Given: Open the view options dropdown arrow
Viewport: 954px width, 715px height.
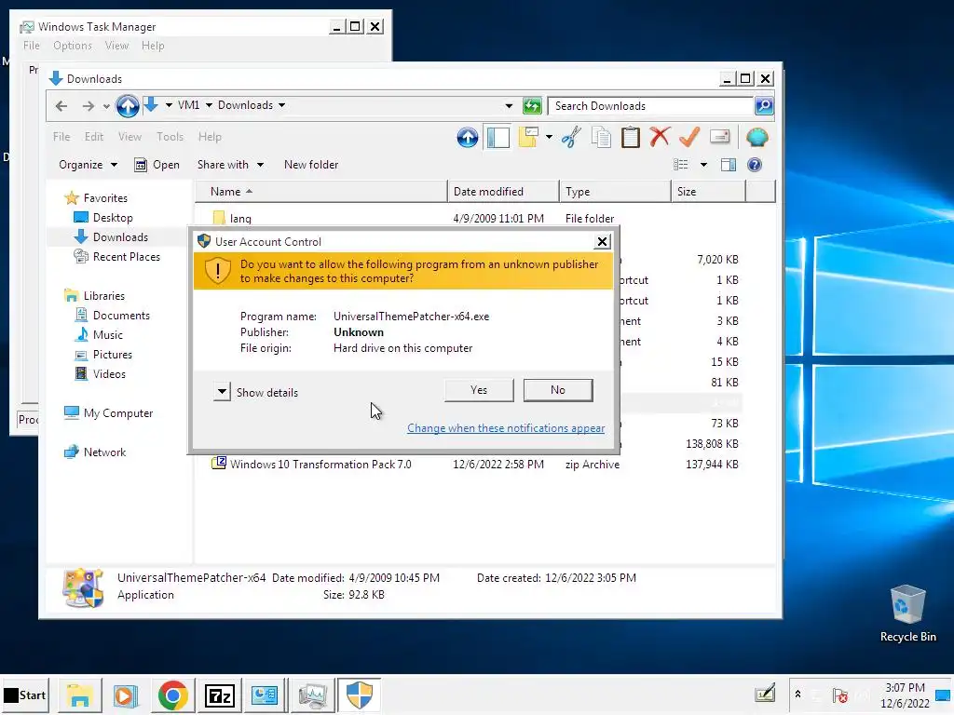Looking at the screenshot, I should coord(703,165).
